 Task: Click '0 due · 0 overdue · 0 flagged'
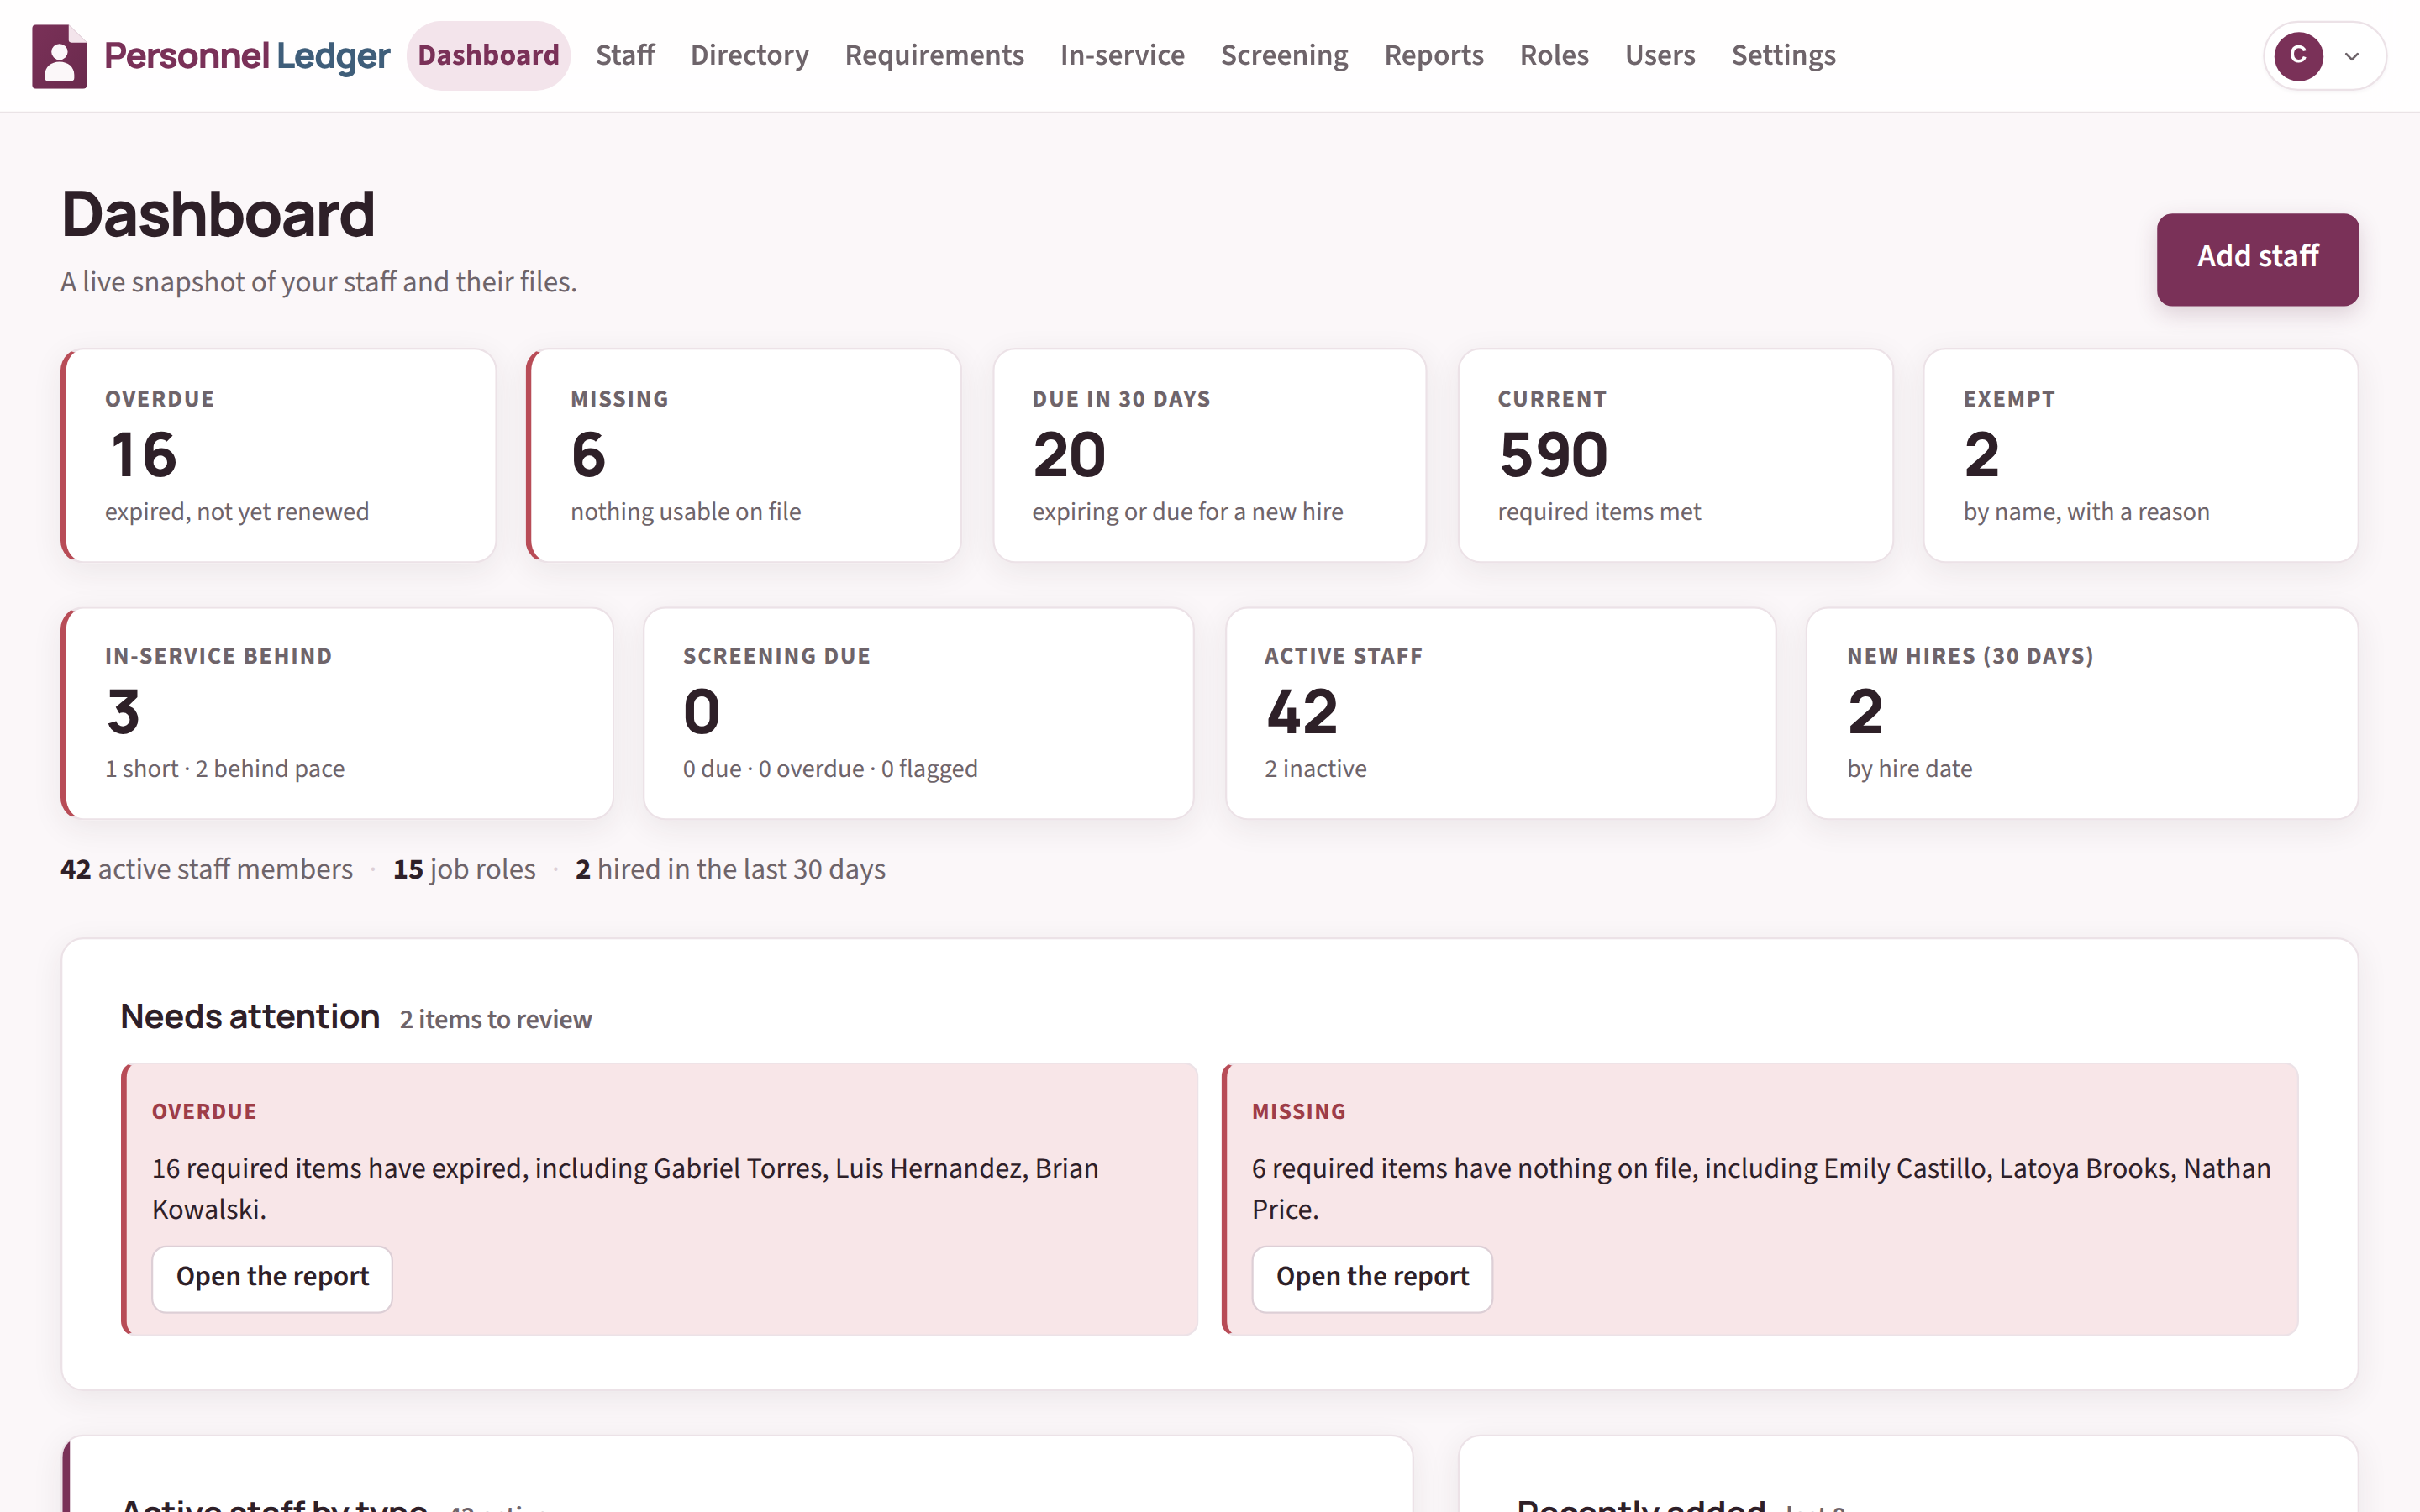[830, 768]
